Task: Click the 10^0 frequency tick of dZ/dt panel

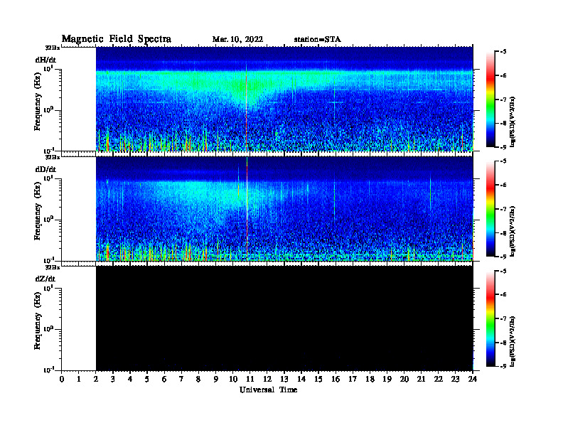Action: click(x=49, y=328)
